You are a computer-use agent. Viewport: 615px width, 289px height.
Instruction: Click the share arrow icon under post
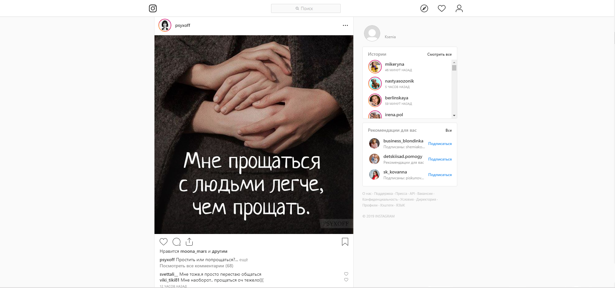click(189, 242)
